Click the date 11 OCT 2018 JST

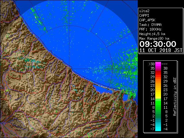point(161,50)
